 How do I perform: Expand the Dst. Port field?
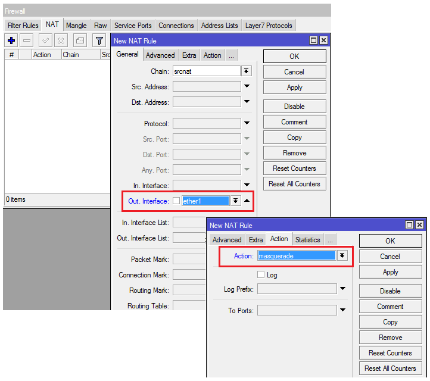(247, 154)
